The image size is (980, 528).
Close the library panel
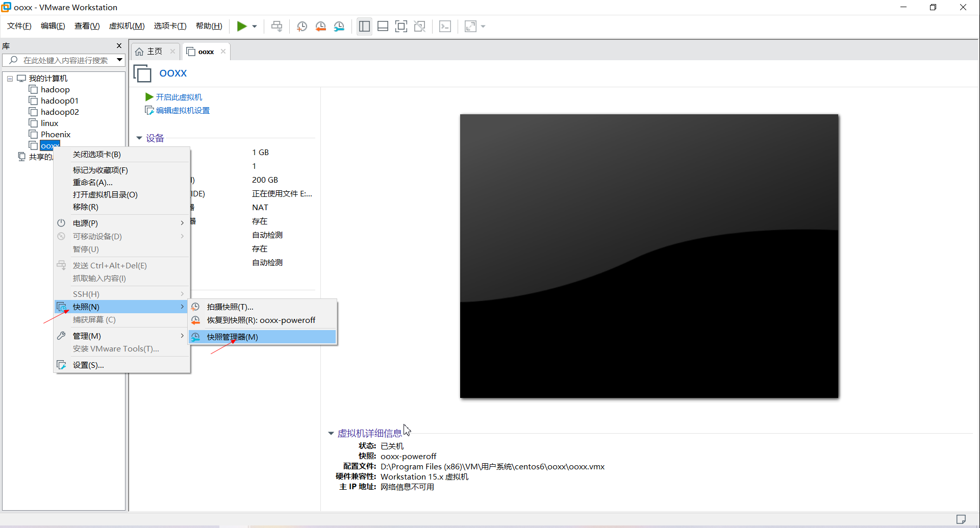(119, 46)
